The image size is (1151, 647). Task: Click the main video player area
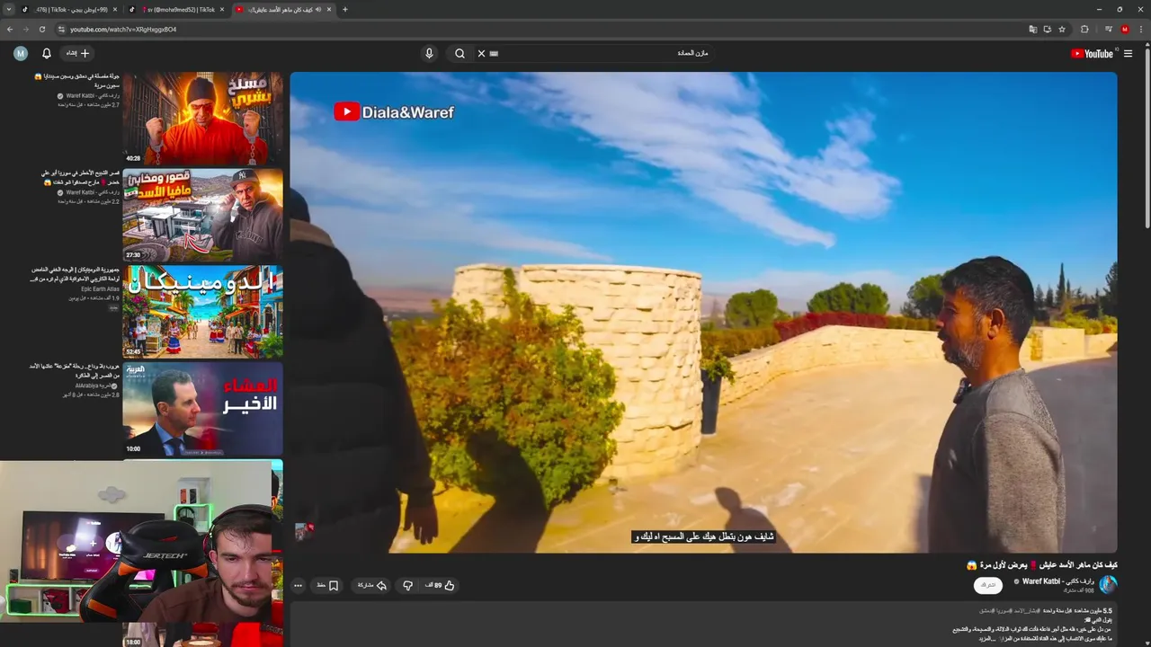click(x=703, y=312)
